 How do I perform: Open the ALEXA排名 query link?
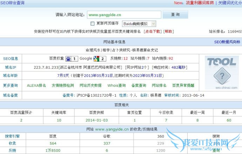coord(36,85)
